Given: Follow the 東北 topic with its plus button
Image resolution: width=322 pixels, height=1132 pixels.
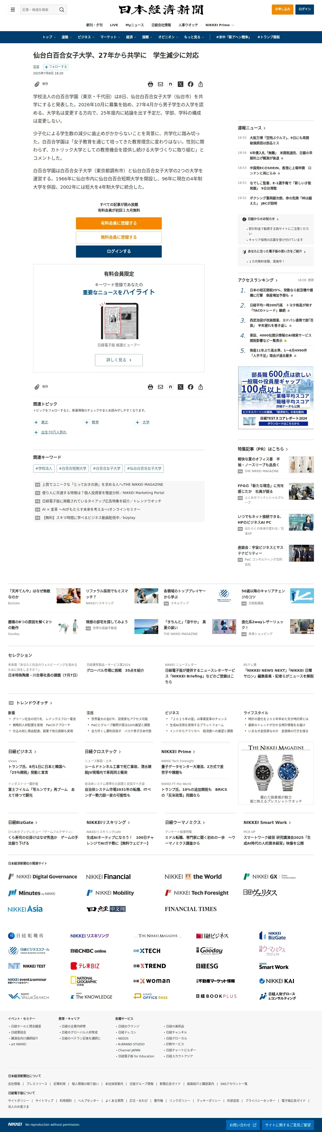Looking at the screenshot, I should (x=36, y=422).
